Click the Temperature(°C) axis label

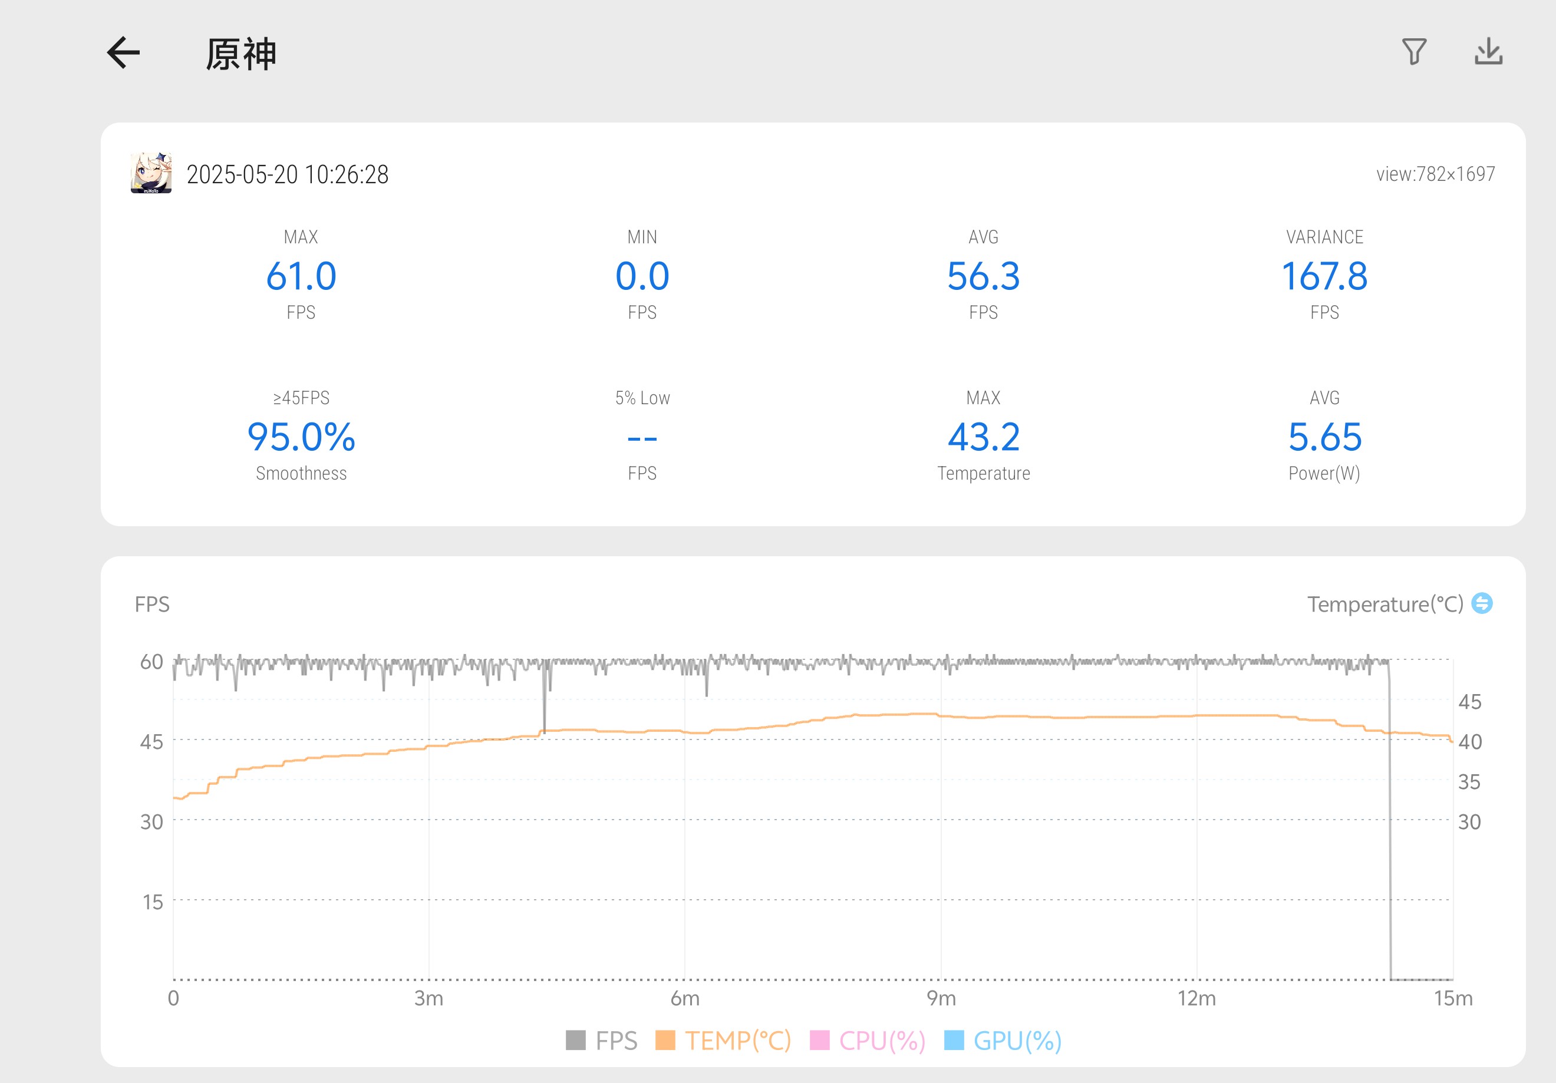pyautogui.click(x=1385, y=604)
